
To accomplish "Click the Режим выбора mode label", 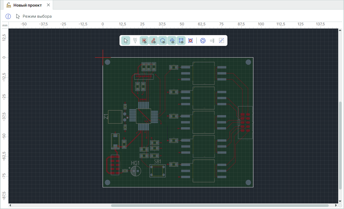I will (x=37, y=16).
